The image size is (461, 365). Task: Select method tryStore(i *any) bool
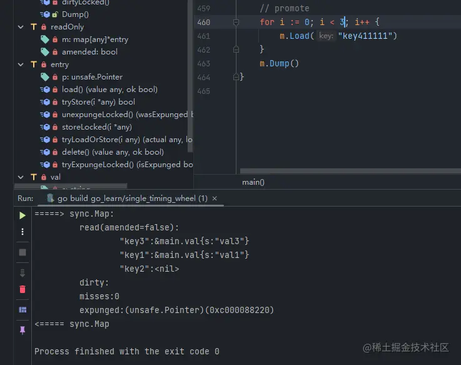pos(98,102)
